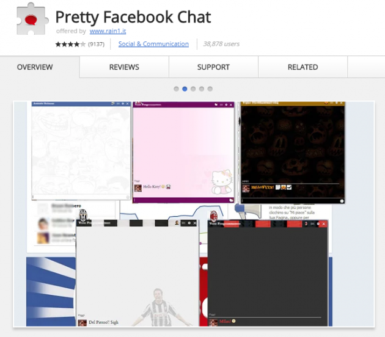Jump to the third carousel dot

tap(193, 89)
